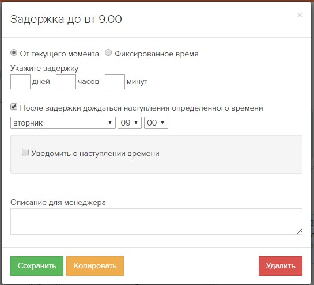Open the '09' hour dropdown
Screen dimensions: 314x285
click(130, 123)
